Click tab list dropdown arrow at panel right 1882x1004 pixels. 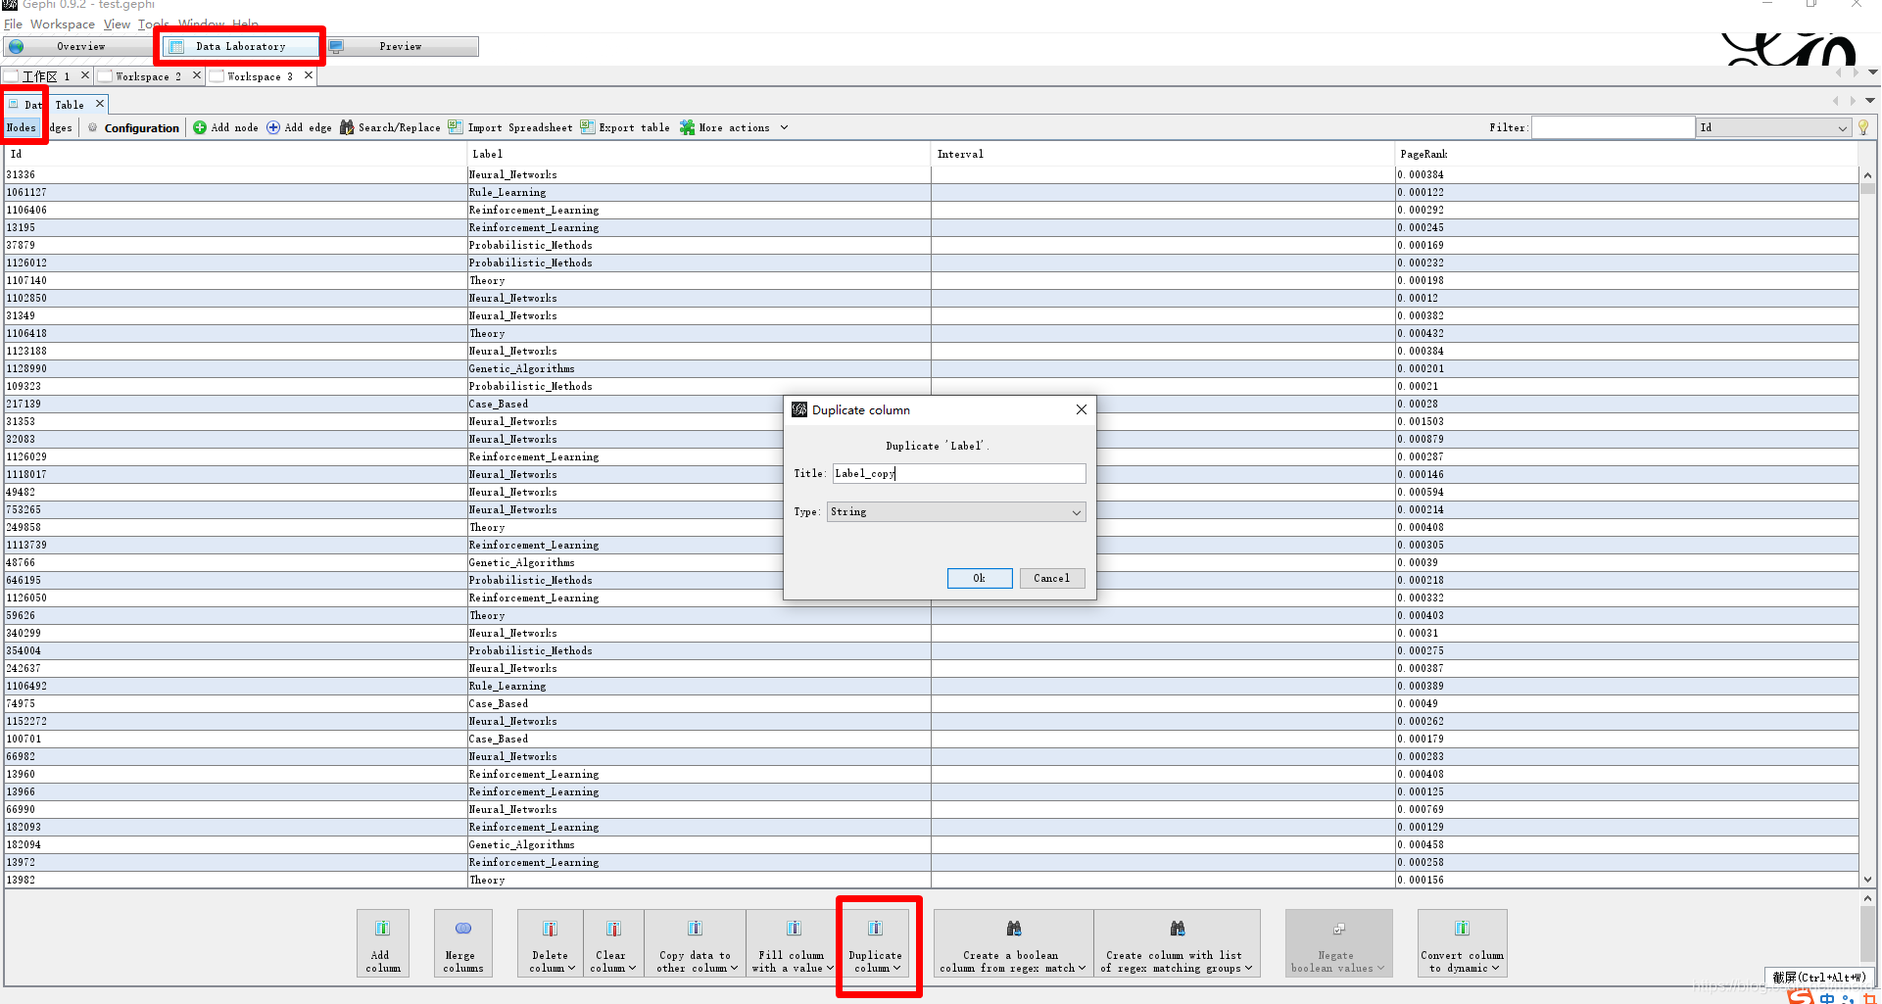[x=1870, y=100]
